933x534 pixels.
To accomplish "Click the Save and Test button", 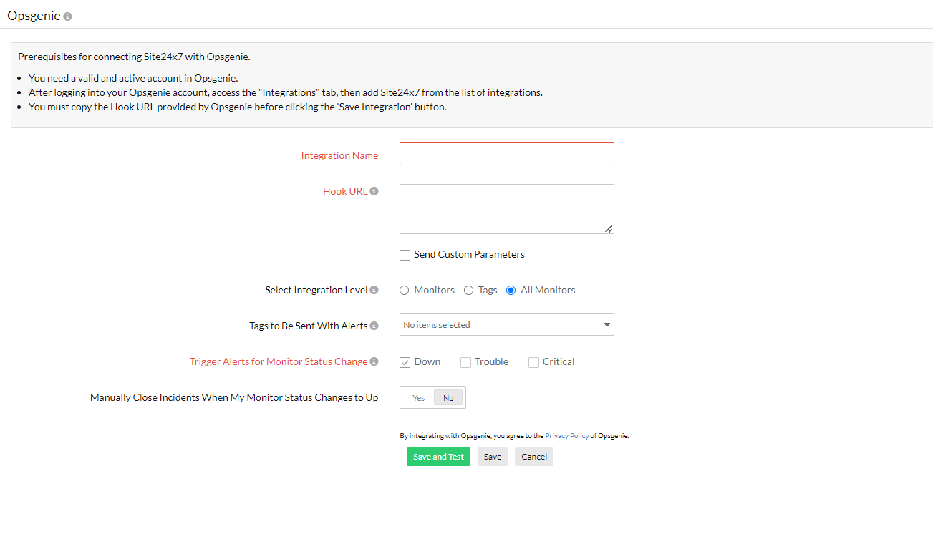I will click(438, 456).
